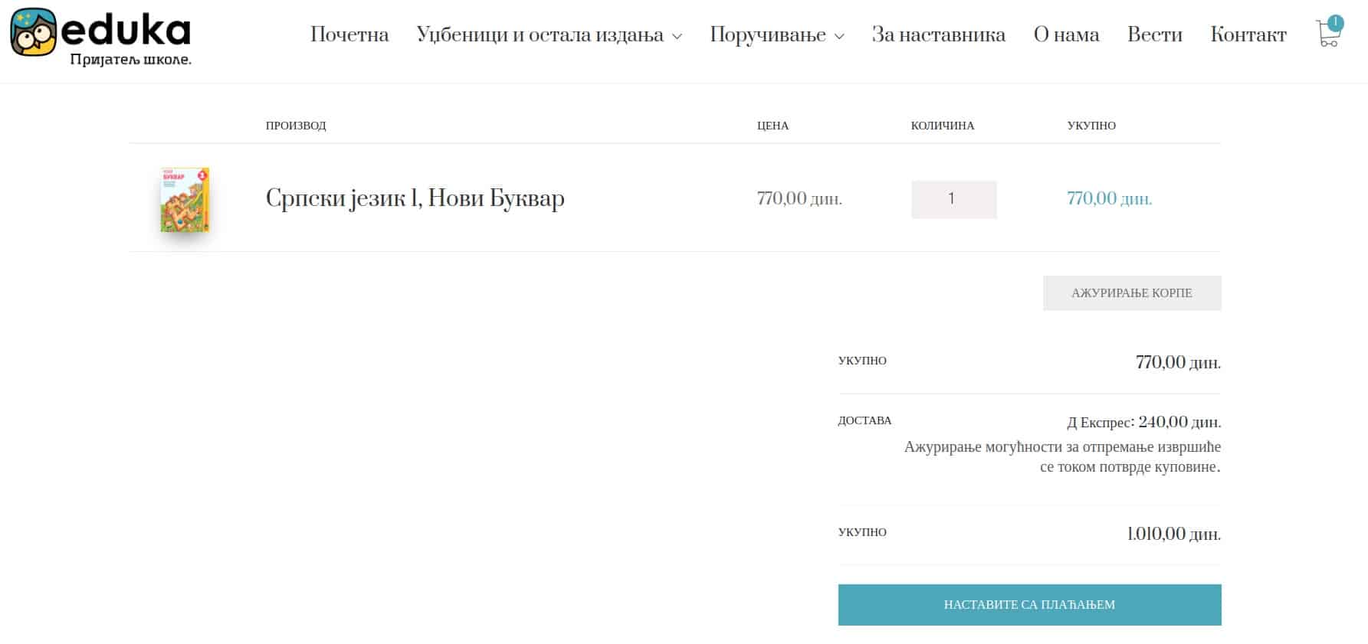
Task: Open the Нови Буквар book thumbnail
Action: tap(185, 199)
